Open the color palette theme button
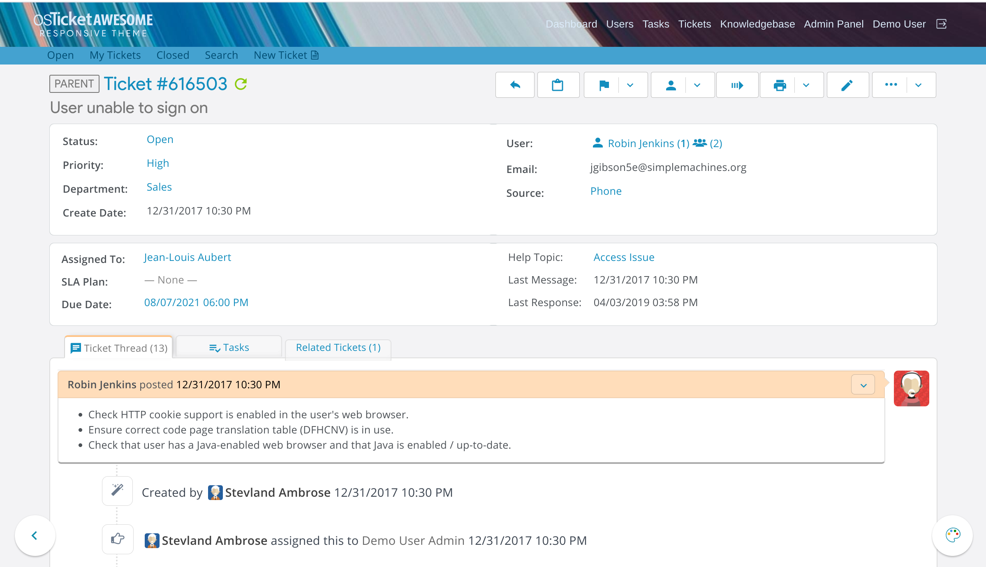The width and height of the screenshot is (986, 567). 952,535
